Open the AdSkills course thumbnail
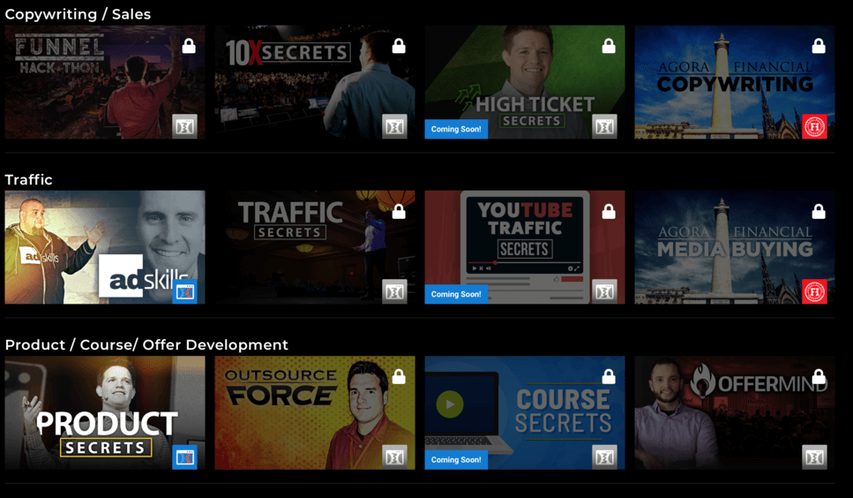Image resolution: width=853 pixels, height=498 pixels. pyautogui.click(x=105, y=247)
